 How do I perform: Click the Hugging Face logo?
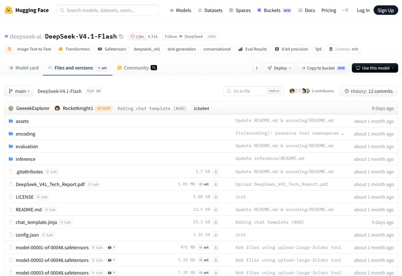click(x=27, y=10)
